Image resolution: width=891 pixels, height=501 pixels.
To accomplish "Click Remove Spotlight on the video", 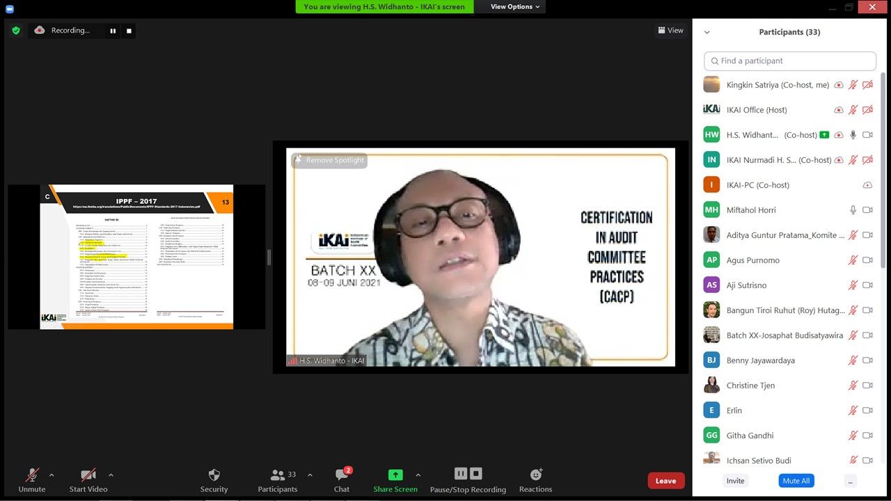I will pyautogui.click(x=329, y=160).
